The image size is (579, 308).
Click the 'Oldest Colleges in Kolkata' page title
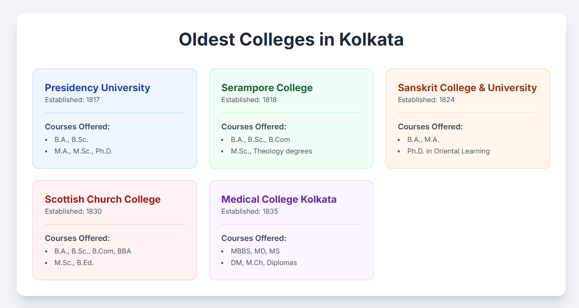coord(291,40)
